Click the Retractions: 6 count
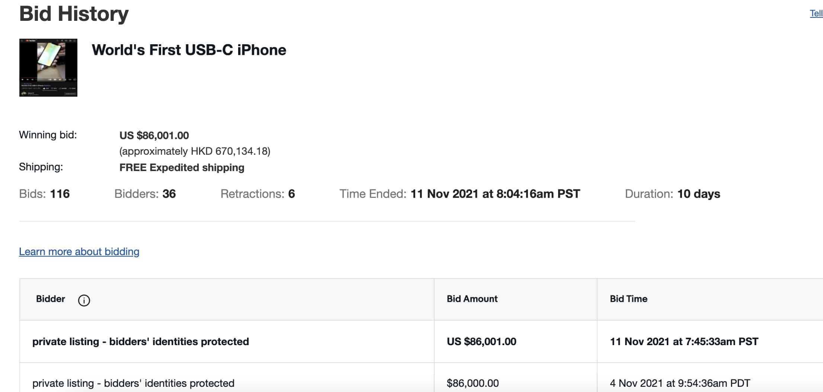 pyautogui.click(x=258, y=194)
